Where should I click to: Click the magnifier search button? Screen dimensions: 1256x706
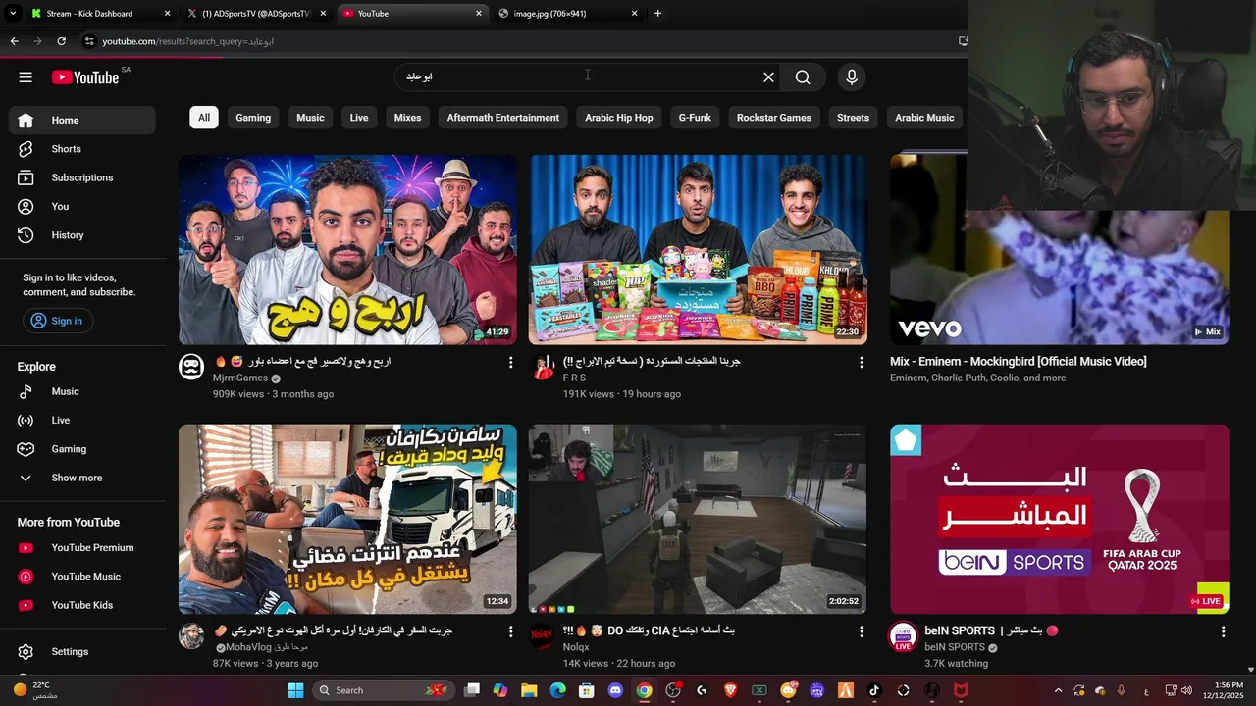(x=803, y=77)
